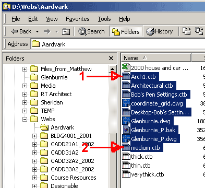
Task: Click the Course Resources folder icon
Action: (x=44, y=178)
